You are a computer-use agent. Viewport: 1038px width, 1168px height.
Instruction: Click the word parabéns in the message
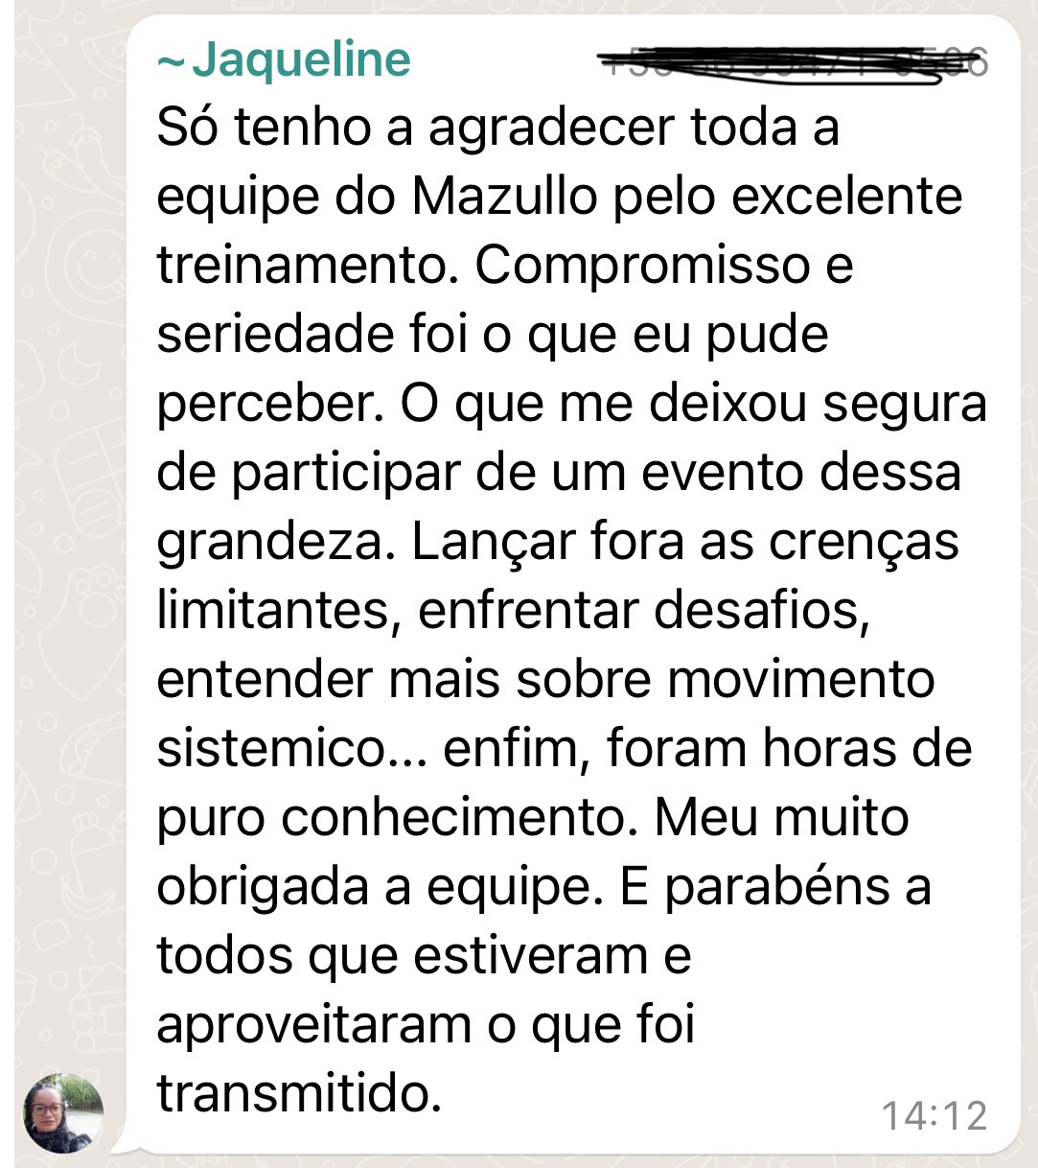[x=777, y=889]
